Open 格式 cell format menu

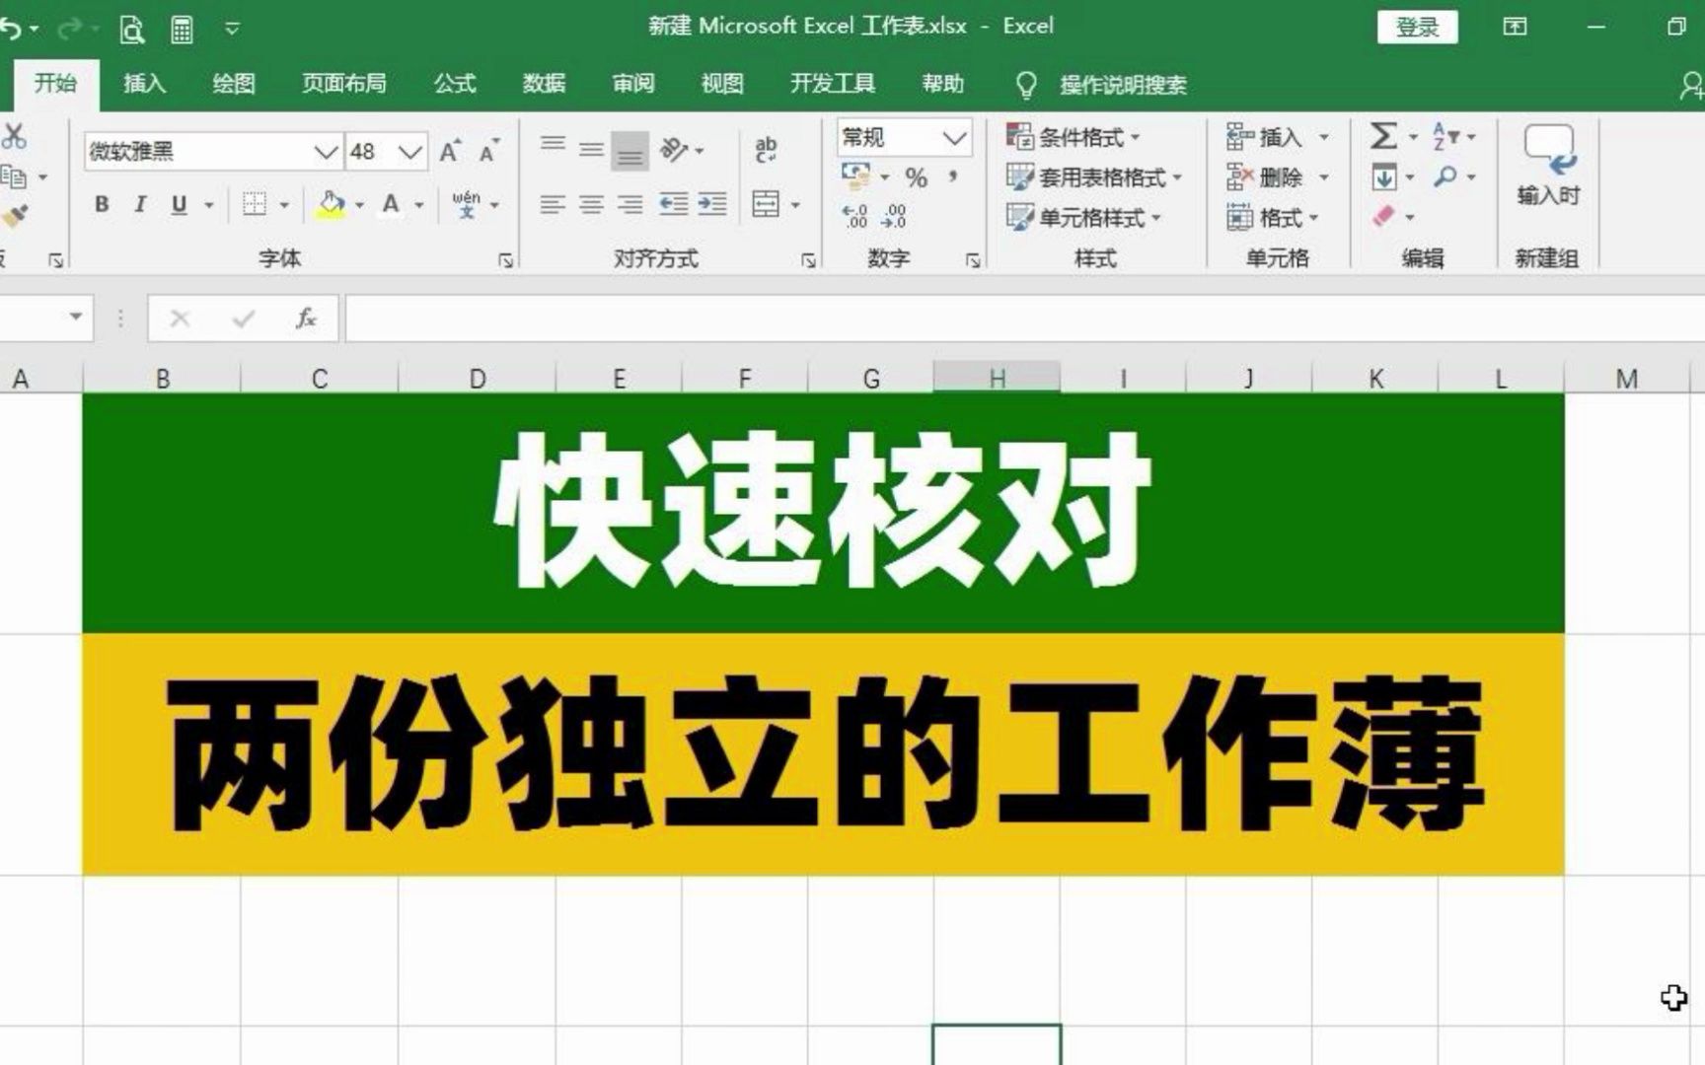point(1272,218)
